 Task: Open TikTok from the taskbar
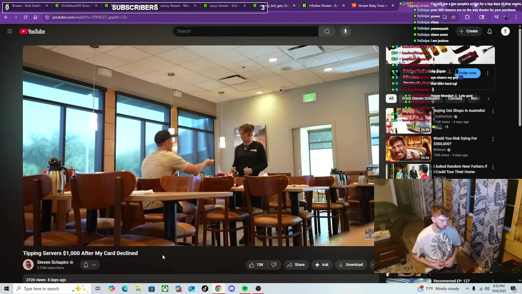click(205, 289)
